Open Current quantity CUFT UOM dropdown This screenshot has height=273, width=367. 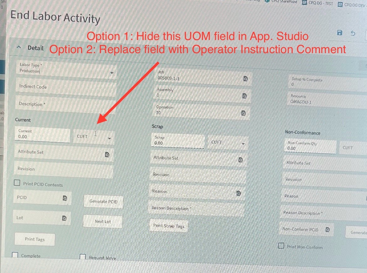(x=93, y=137)
